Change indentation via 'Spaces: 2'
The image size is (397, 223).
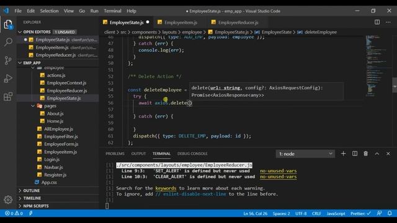pos(281,213)
